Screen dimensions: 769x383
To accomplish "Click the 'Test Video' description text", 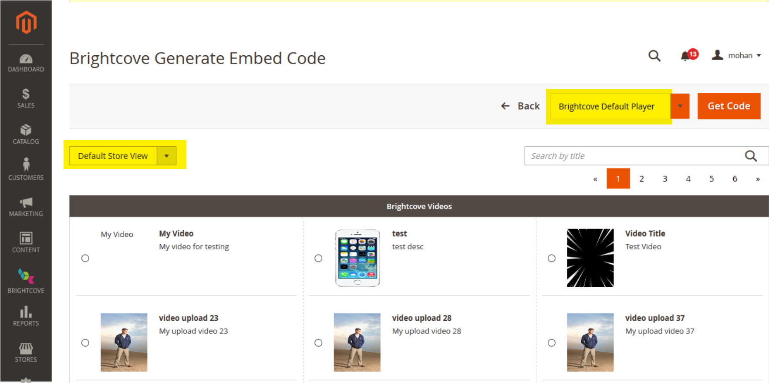I will (x=643, y=247).
